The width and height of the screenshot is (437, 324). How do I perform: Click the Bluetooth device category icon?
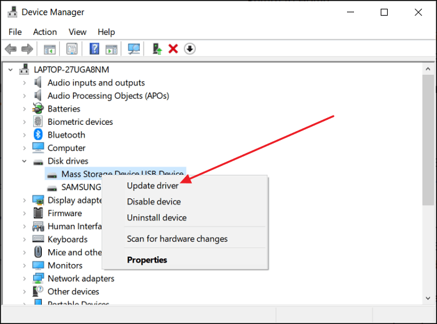pyautogui.click(x=37, y=135)
